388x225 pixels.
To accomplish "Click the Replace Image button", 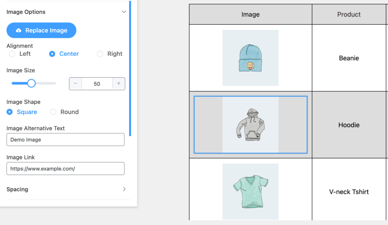I will coord(41,30).
